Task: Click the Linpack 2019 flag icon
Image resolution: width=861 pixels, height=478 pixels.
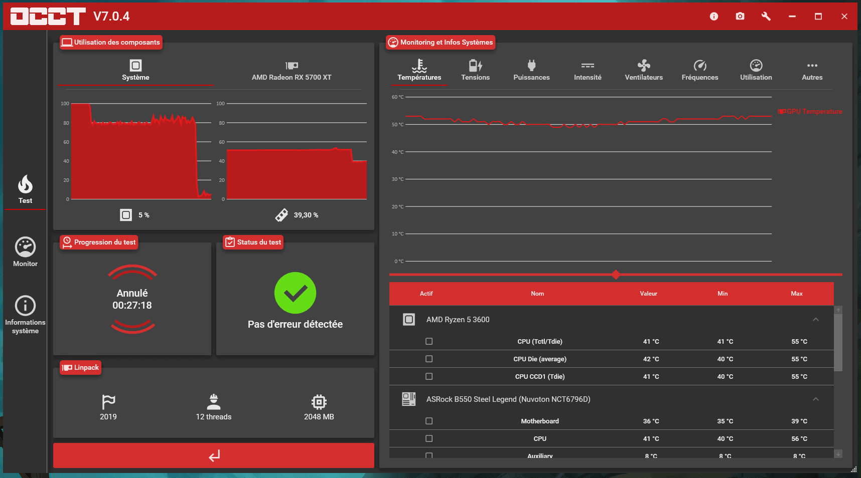Action: (108, 402)
